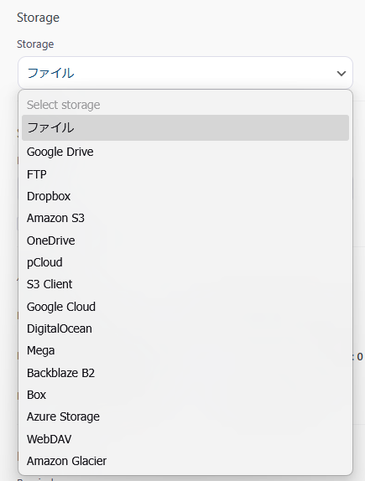Open the Storage dropdown showing ファイル
The height and width of the screenshot is (481, 365).
pos(185,73)
